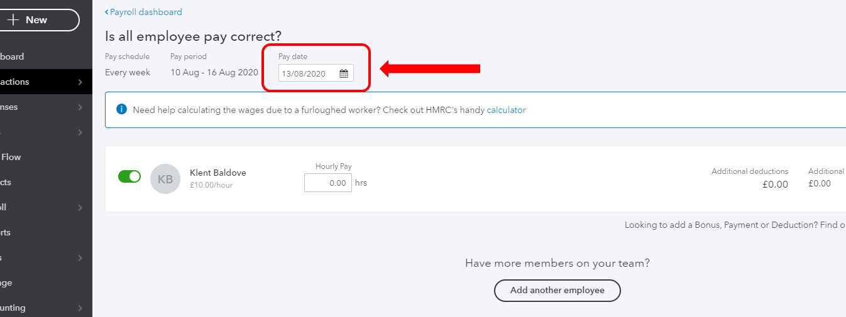
Task: Click into the Pay date field
Action: coord(308,73)
